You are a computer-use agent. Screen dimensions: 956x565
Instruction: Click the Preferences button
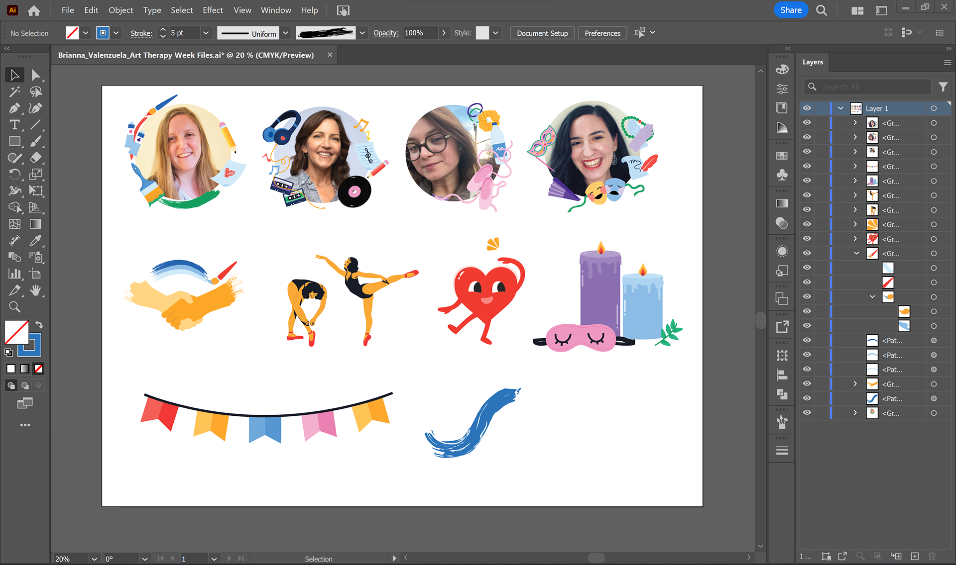pos(602,33)
